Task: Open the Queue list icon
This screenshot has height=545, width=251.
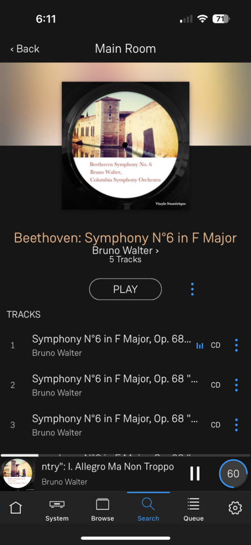Action: [194, 504]
